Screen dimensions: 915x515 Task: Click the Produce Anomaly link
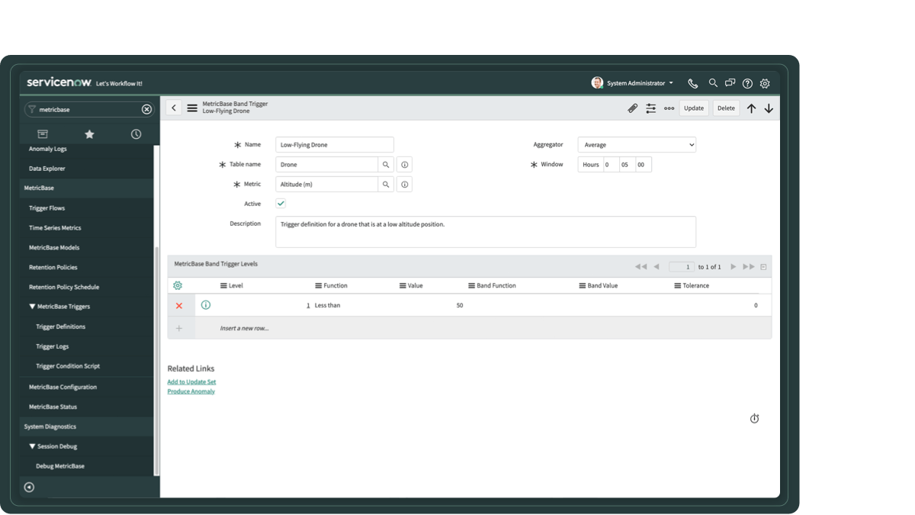click(191, 391)
